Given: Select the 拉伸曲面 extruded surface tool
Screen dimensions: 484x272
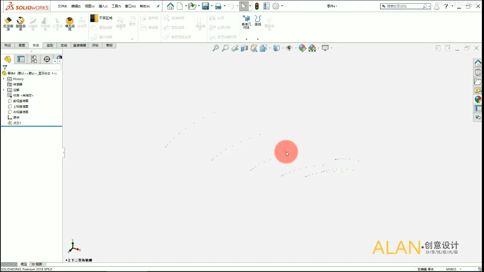Looking at the screenshot, I should [8, 23].
